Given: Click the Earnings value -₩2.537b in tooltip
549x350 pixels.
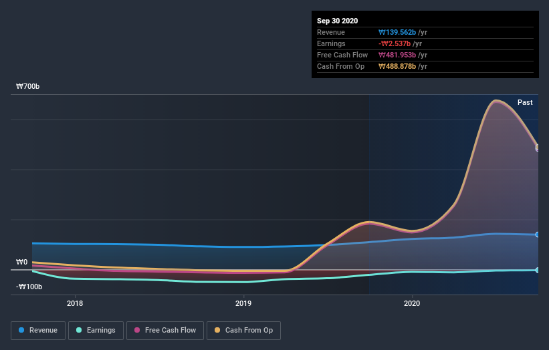Looking at the screenshot, I should [x=395, y=43].
